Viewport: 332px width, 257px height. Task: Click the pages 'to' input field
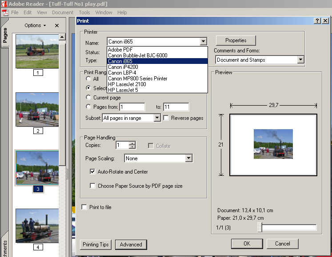pyautogui.click(x=176, y=107)
